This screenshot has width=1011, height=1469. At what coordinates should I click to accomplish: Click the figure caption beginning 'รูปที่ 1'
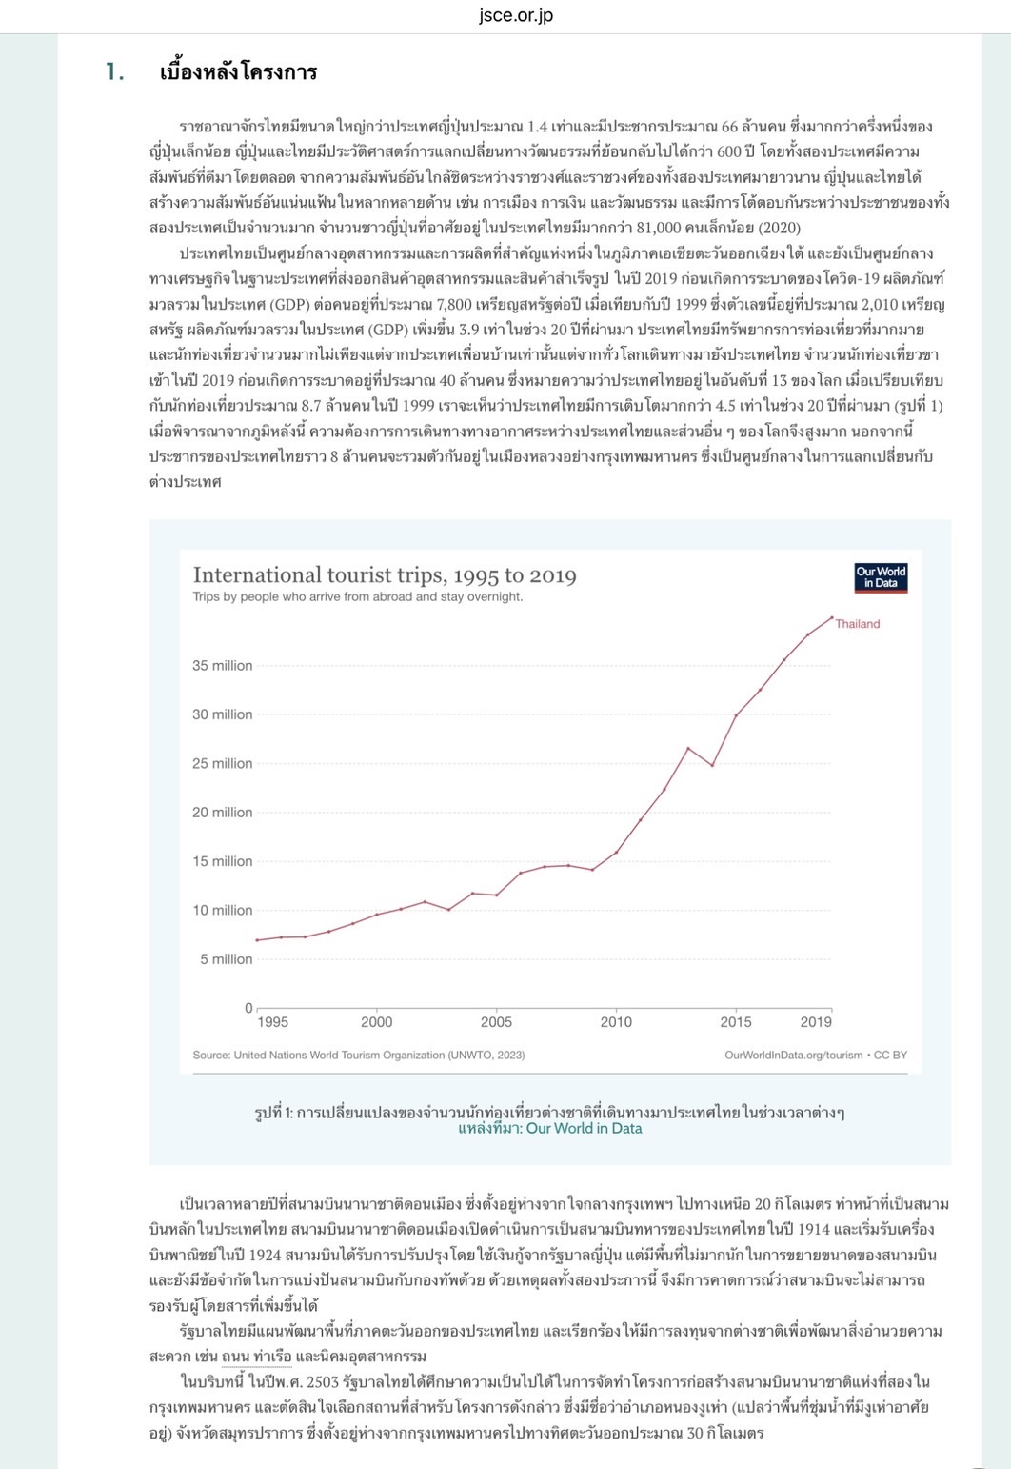click(x=549, y=1112)
